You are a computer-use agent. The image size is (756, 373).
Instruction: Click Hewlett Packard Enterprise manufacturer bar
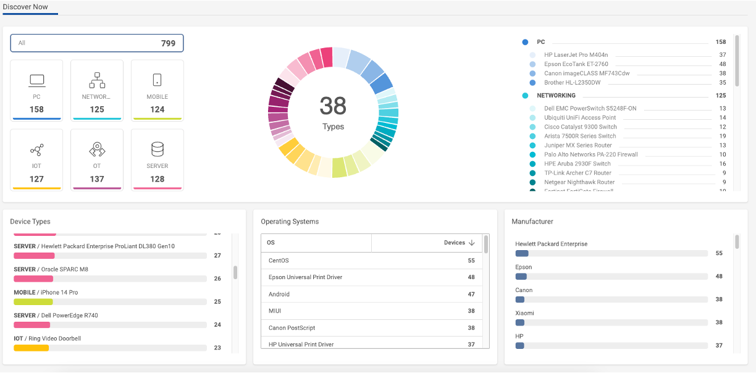pos(522,253)
